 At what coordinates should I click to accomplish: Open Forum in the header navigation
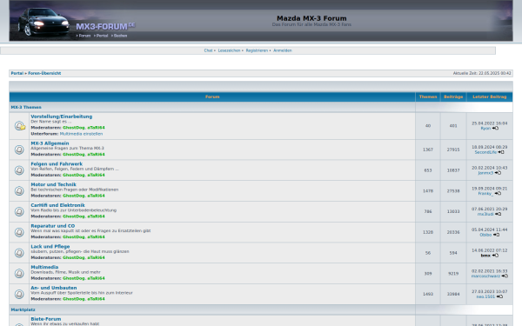point(84,36)
